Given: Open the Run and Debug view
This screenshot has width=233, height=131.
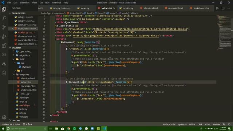Looking at the screenshot, I should (x=4, y=36).
